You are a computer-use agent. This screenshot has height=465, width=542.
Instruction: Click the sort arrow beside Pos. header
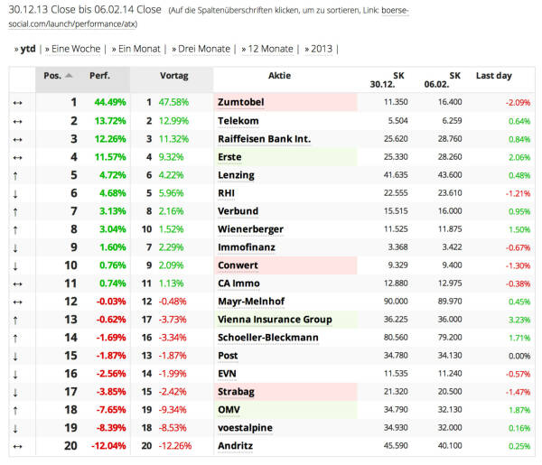(70, 76)
